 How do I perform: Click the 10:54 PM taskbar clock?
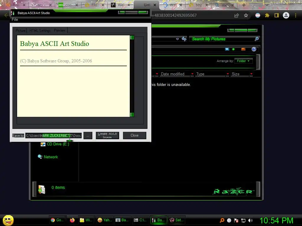click(276, 220)
